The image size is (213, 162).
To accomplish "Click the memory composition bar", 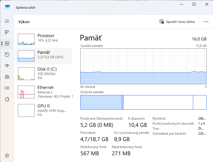I will 143,102.
